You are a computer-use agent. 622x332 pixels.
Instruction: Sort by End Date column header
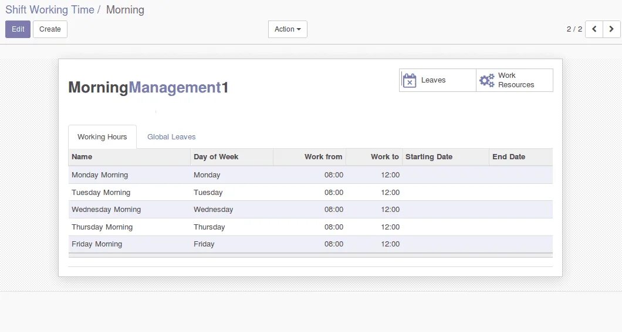click(x=521, y=157)
